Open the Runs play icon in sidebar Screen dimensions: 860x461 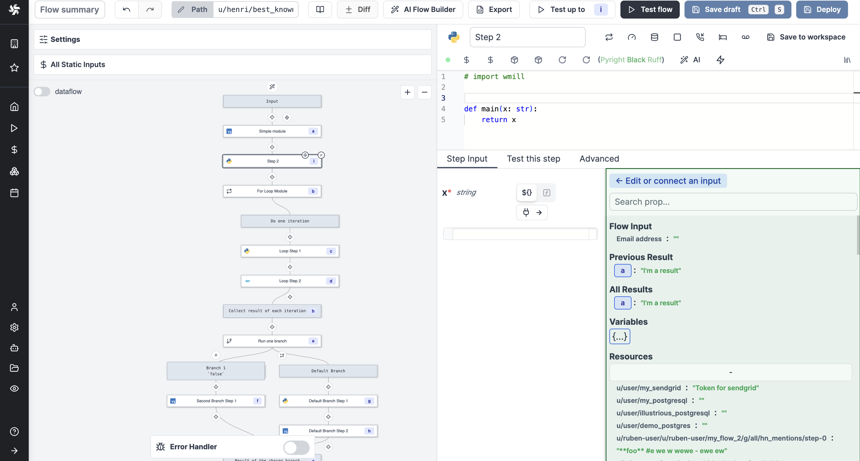click(x=14, y=128)
